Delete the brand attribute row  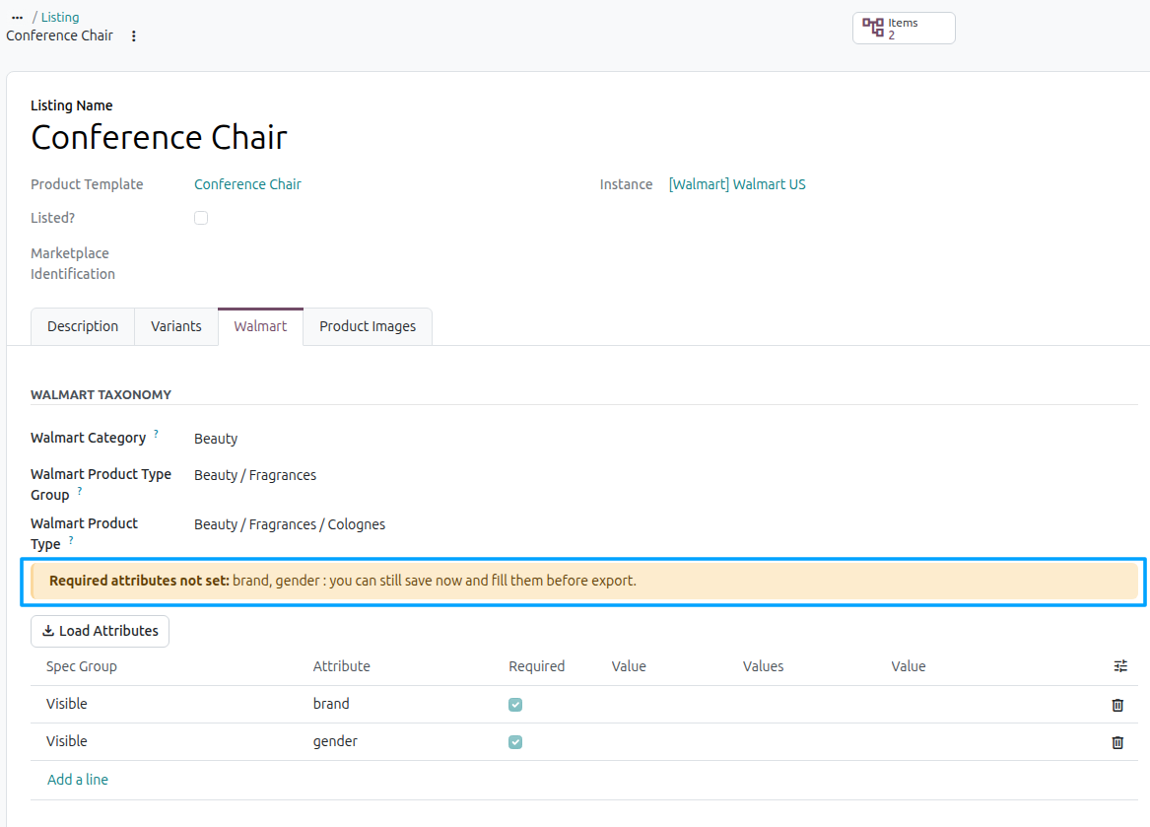1117,705
